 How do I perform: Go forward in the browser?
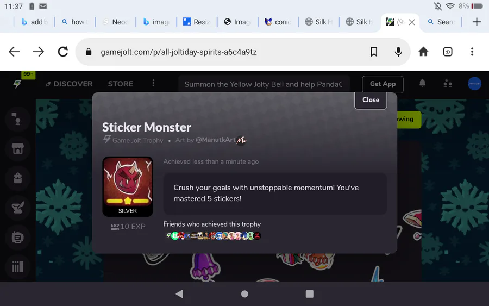(39, 52)
